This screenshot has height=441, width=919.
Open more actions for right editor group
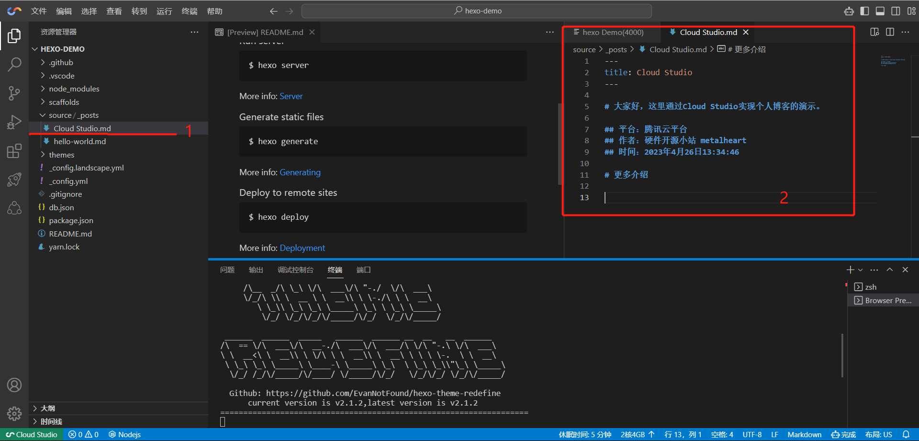click(x=905, y=32)
